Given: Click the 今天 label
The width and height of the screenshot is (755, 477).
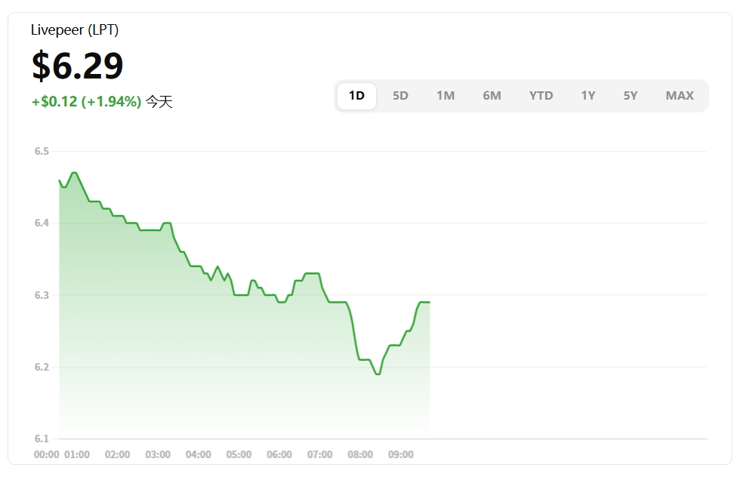Looking at the screenshot, I should click(x=159, y=102).
